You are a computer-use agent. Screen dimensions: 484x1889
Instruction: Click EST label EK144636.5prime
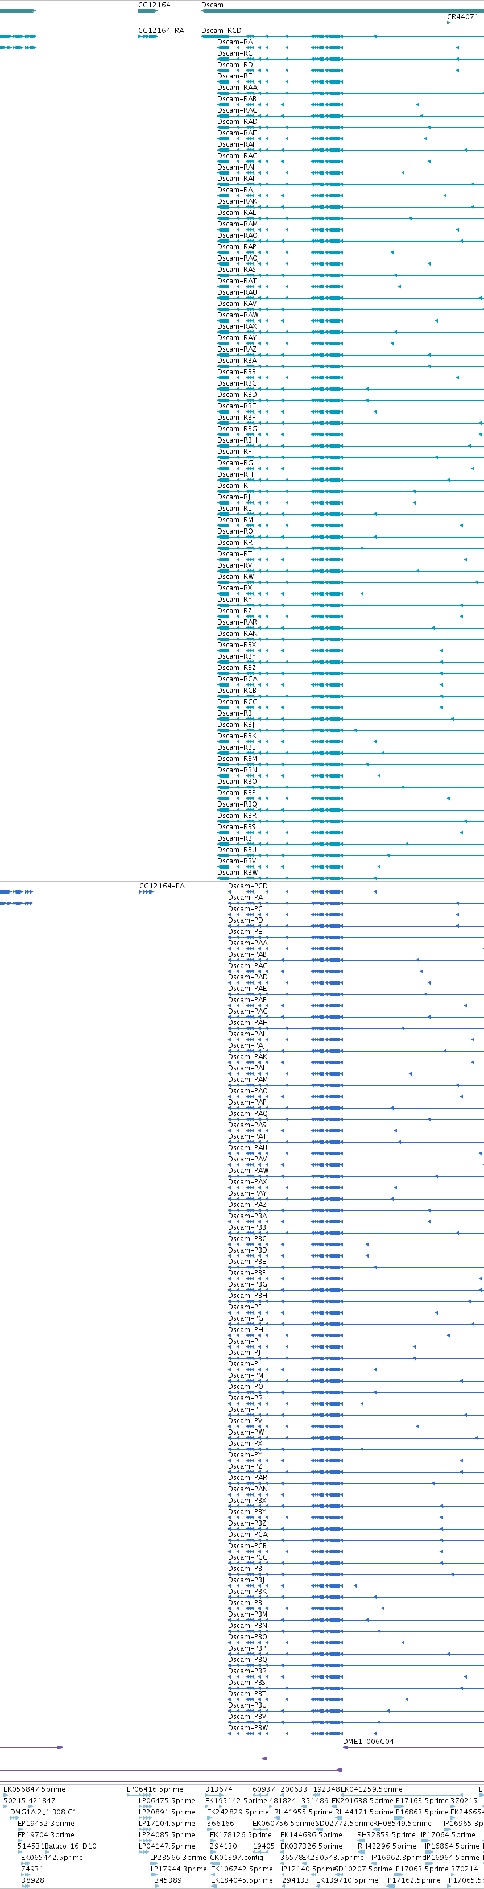click(311, 1835)
